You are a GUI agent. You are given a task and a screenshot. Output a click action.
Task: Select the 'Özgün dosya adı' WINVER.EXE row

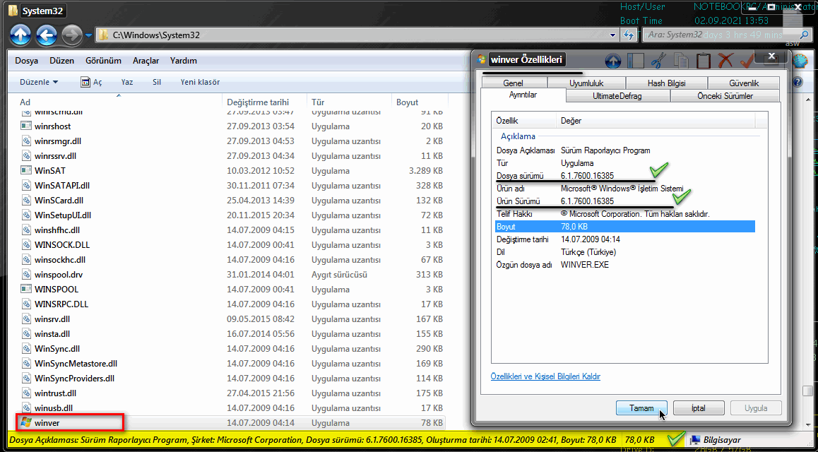click(x=625, y=264)
